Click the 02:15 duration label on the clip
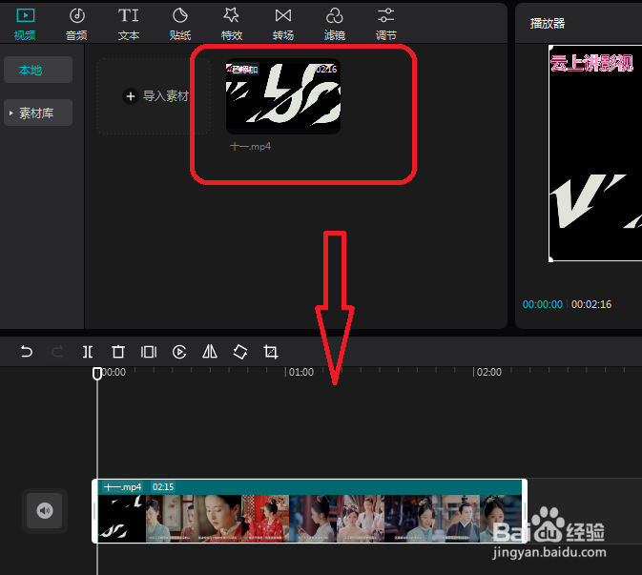Screen dimensions: 642x575 (163, 487)
